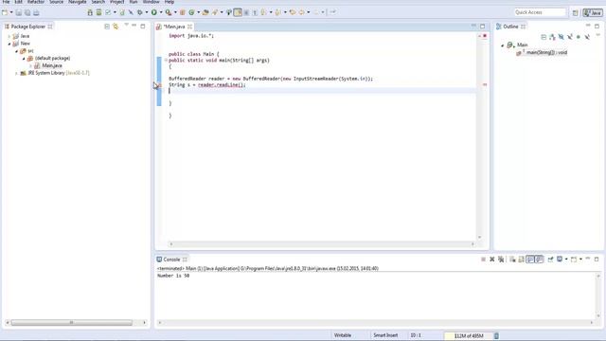
Task: Click Remove All Terminated Launches double-X icon
Action: coord(501,259)
